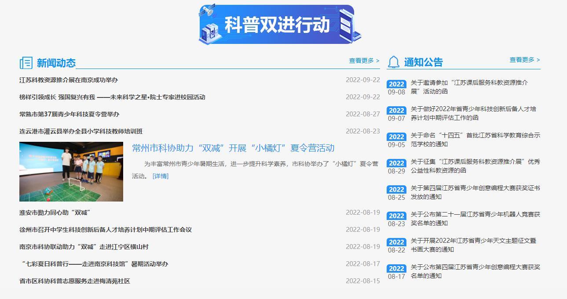Click the 2022 date badge above 08-29
Image resolution: width=567 pixels, height=299 pixels.
pyautogui.click(x=396, y=163)
